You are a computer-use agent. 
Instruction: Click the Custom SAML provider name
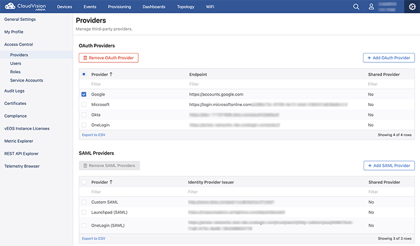tap(104, 202)
